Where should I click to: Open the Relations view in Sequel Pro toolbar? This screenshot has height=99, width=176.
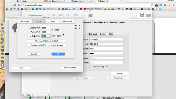pos(68,15)
